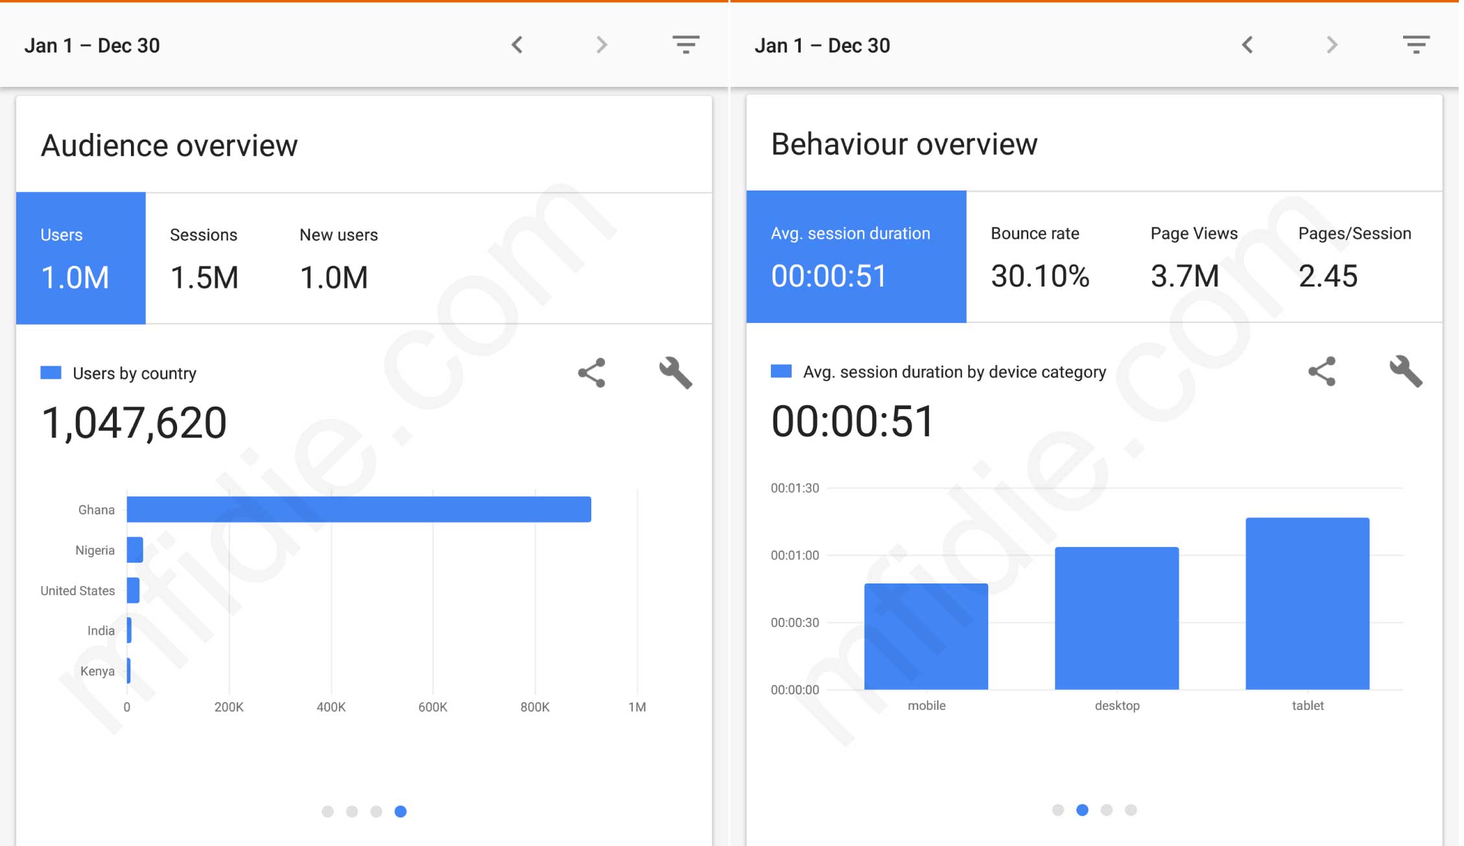Viewport: 1464px width, 846px height.
Task: Click wrench icon in Audience overview card
Action: click(x=676, y=373)
